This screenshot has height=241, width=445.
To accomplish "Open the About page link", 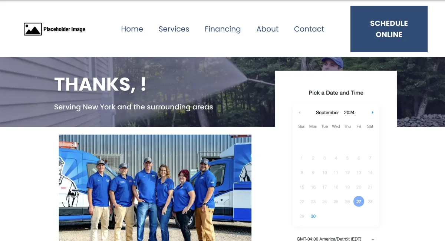I will [267, 29].
